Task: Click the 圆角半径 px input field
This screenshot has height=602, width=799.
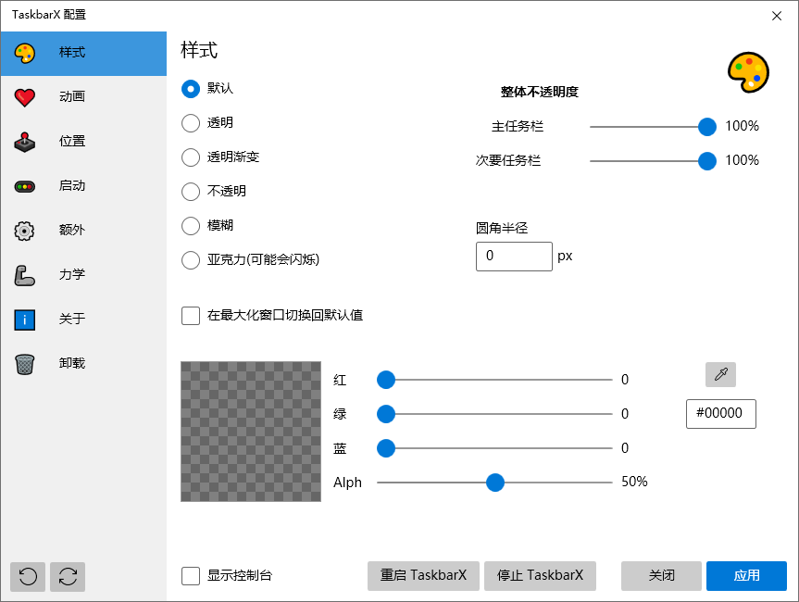Action: [x=514, y=256]
